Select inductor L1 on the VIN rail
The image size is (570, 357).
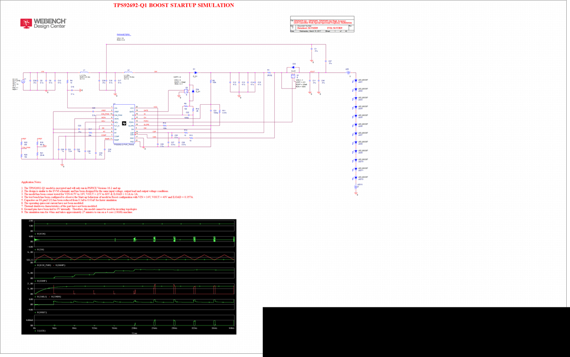click(x=84, y=72)
